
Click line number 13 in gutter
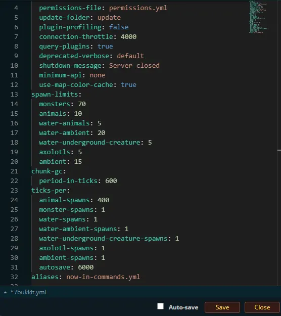pos(14,95)
